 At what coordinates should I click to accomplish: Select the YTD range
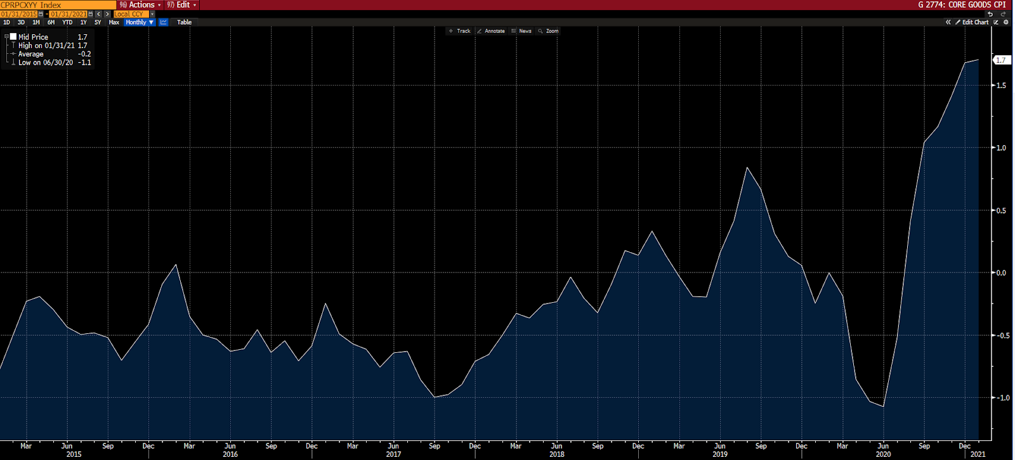click(x=67, y=22)
